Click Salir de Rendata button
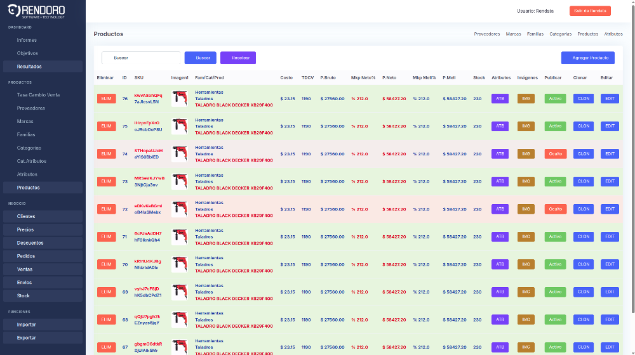This screenshot has height=355, width=635. 590,11
